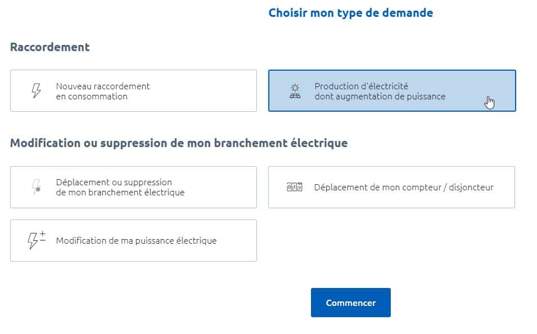Screen dimensions: 537x334
Task: Click the lightning plus/minus power icon
Action: click(37, 240)
